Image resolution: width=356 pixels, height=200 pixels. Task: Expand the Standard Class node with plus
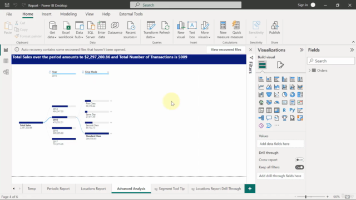coord(111,133)
